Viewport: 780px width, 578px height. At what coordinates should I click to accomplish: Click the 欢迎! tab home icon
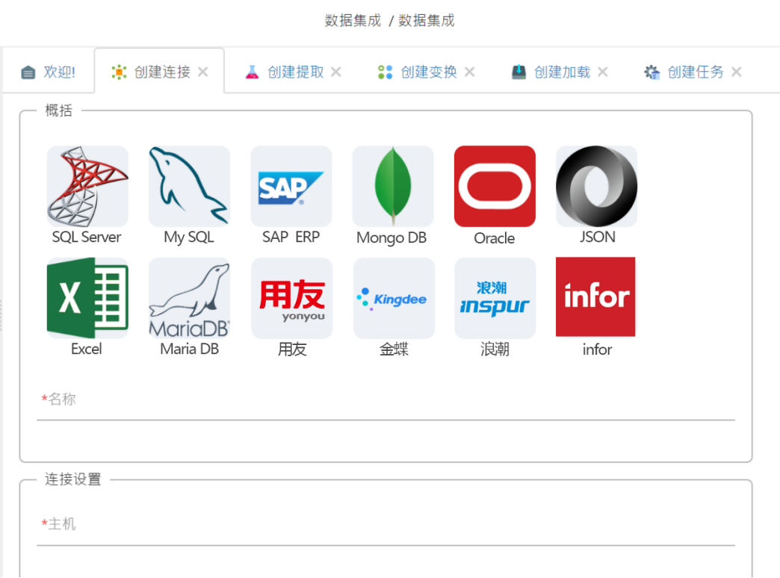[28, 72]
